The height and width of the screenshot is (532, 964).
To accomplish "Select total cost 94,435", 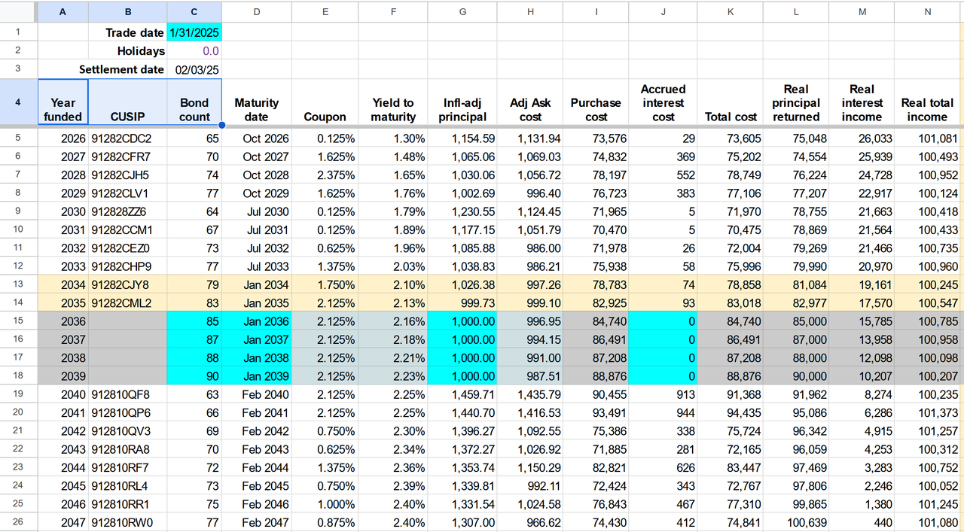I will (731, 412).
